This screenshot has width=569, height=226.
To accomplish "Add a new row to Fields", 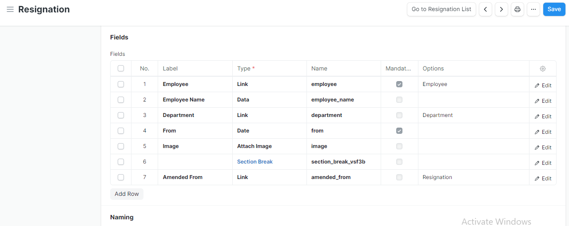I will [x=127, y=194].
